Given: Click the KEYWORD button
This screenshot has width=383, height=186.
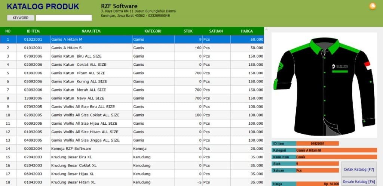Looking at the screenshot, I should (21, 18).
